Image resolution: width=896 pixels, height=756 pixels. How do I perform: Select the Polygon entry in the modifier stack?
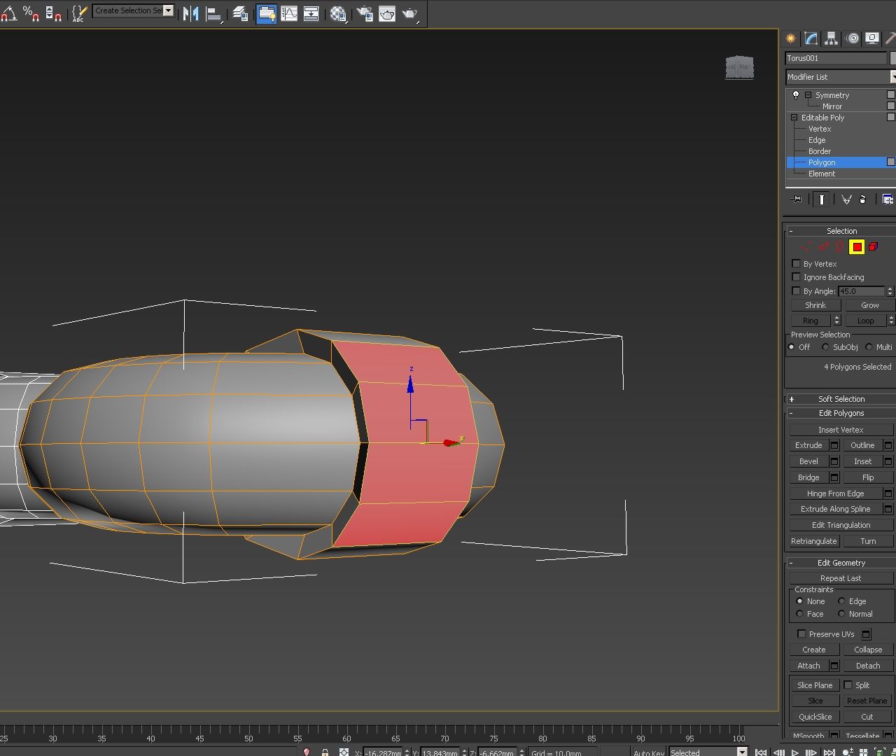821,162
